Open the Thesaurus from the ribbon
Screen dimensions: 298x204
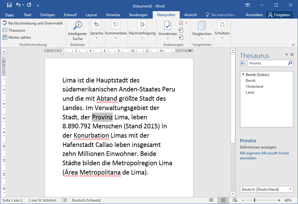pos(14,30)
